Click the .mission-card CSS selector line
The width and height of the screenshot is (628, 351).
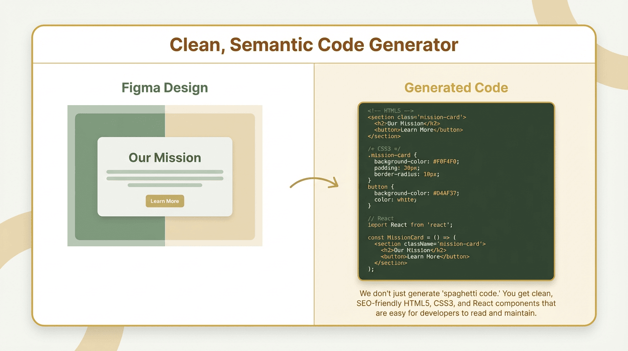pyautogui.click(x=392, y=155)
